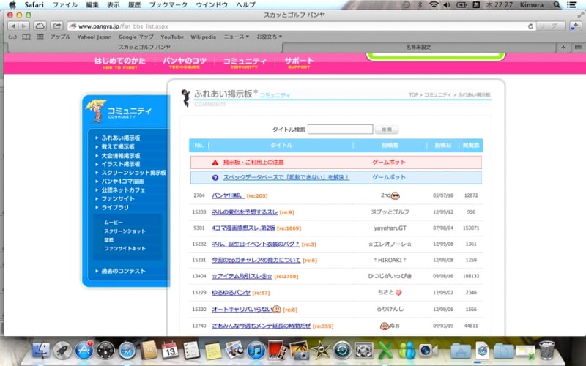The width and height of the screenshot is (586, 366).
Task: Click the コミュニティ tab in pink navigation
Action: coord(244,62)
